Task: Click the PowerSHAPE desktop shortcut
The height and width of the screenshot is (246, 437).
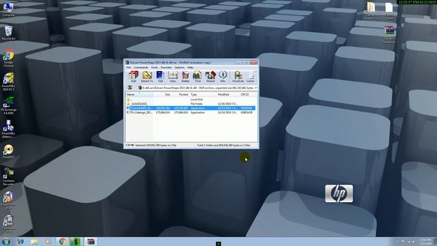Action: pyautogui.click(x=8, y=200)
